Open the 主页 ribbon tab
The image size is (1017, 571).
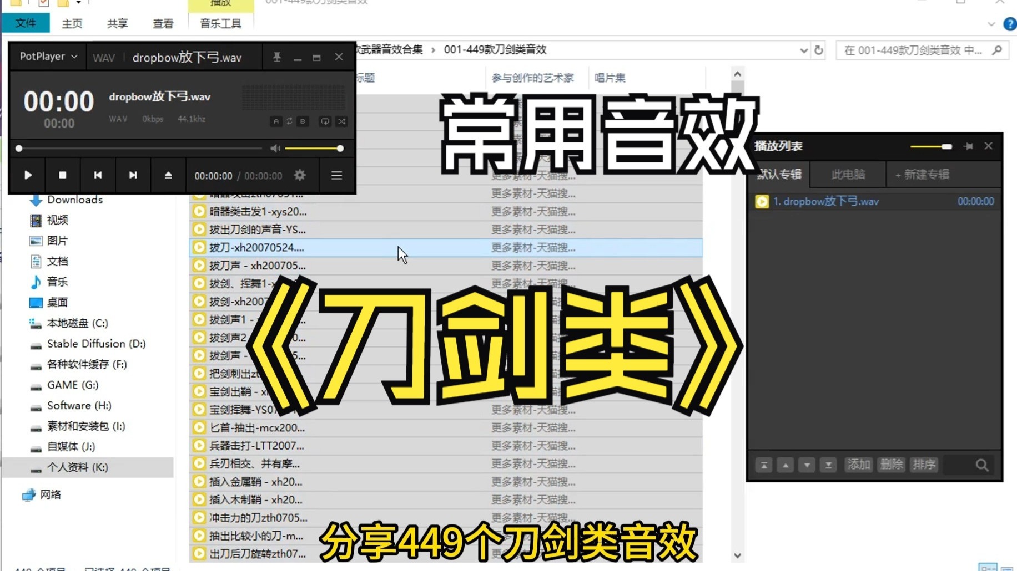click(72, 23)
